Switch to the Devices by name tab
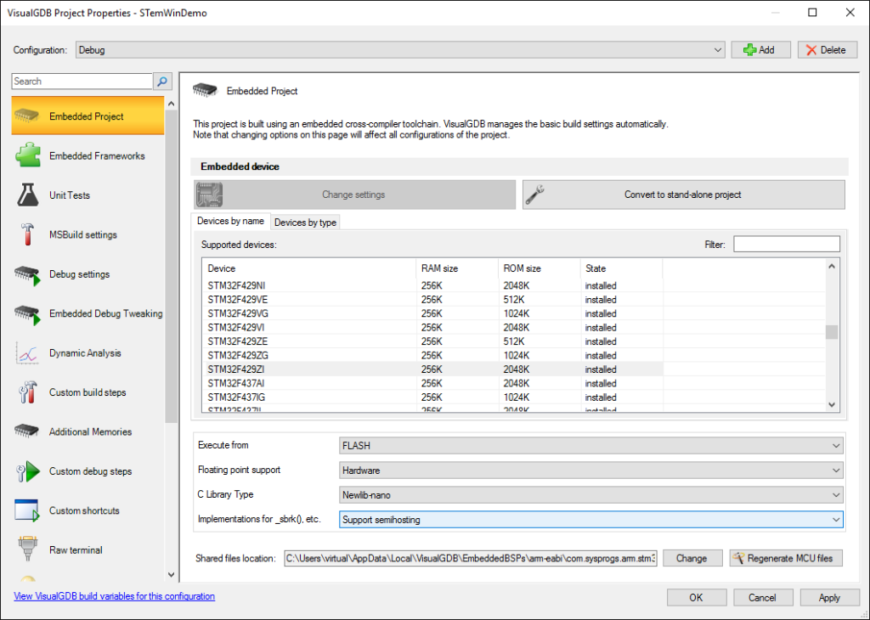 pyautogui.click(x=230, y=221)
